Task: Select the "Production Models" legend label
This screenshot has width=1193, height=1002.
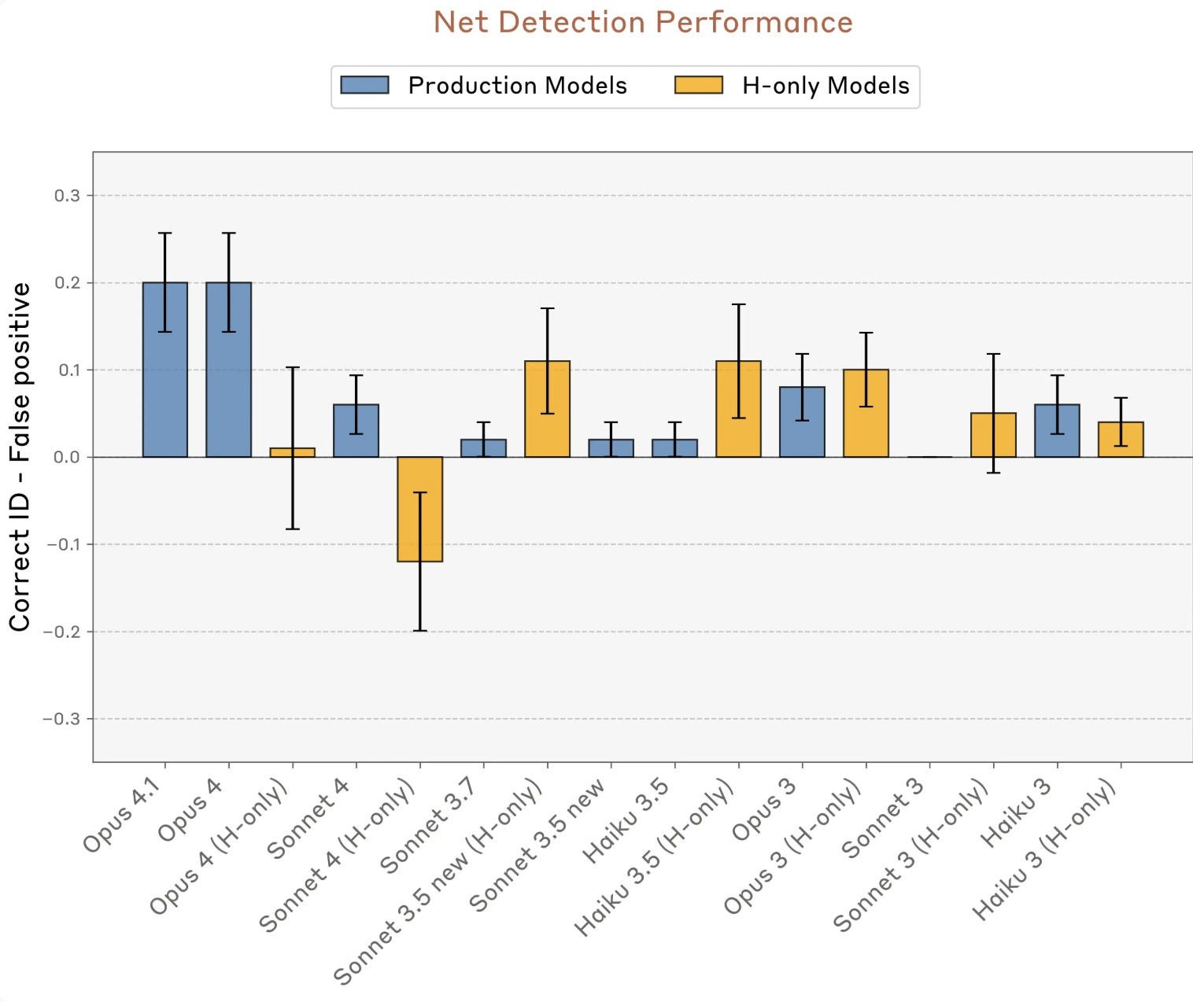Action: pos(517,85)
